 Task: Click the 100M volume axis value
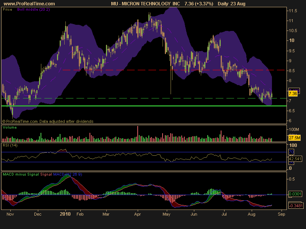294,129
